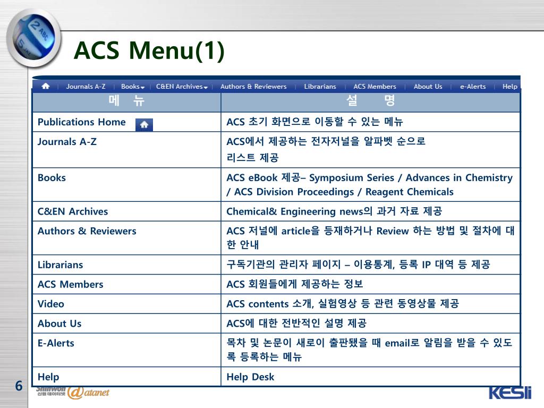The height and width of the screenshot is (408, 544).
Task: Click the slide title ACS Menu(1)
Action: pos(149,50)
